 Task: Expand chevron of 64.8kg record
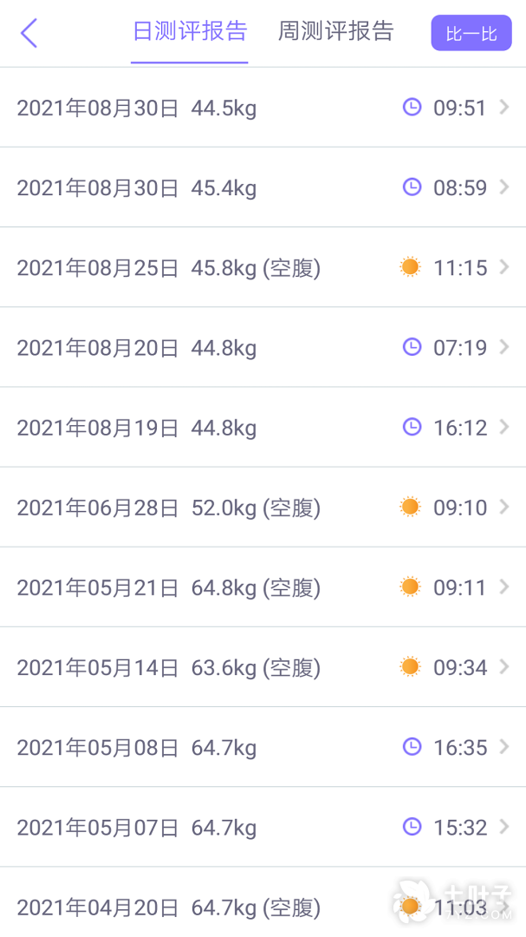click(x=504, y=586)
